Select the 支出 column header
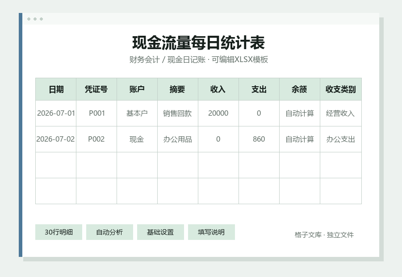Screen dimensions: 402x277 coord(259,89)
